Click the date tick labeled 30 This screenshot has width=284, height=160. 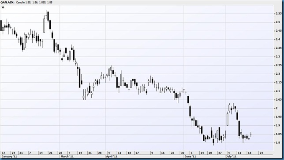click(183, 153)
